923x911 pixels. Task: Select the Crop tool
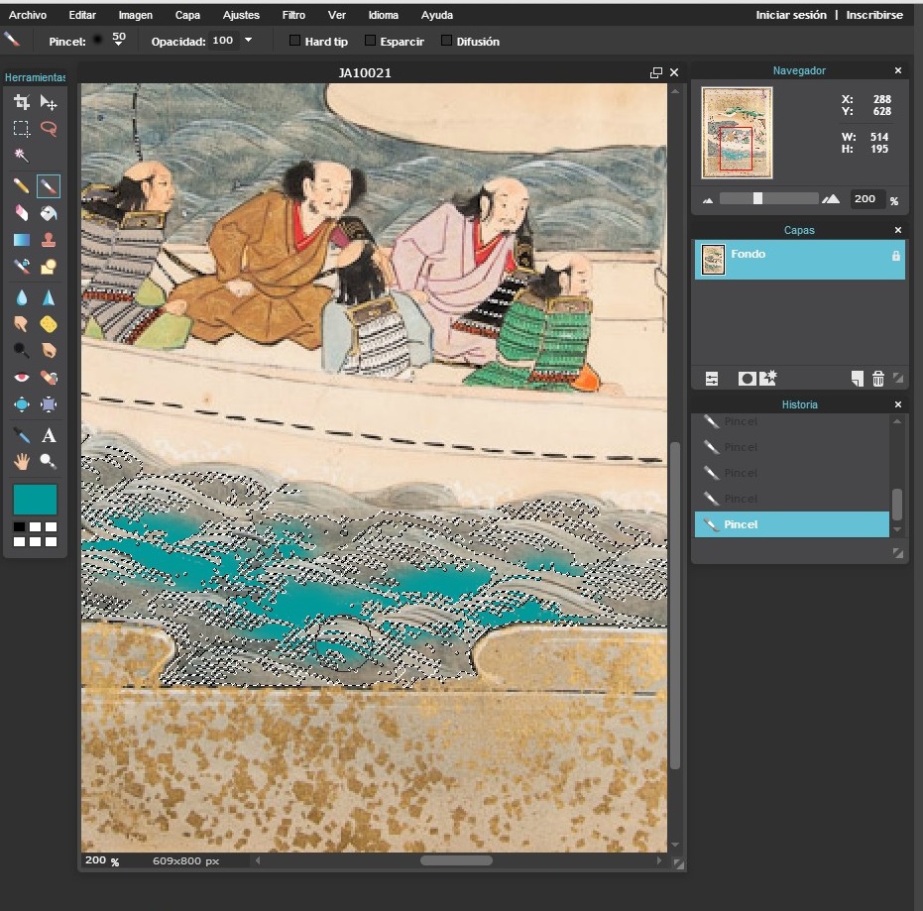coord(22,102)
